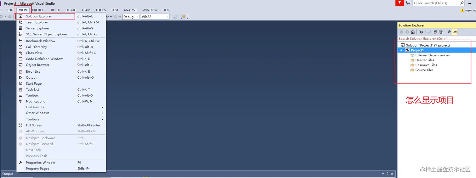The width and height of the screenshot is (476, 178).
Task: Click the Output panel title tab
Action: click(8, 174)
